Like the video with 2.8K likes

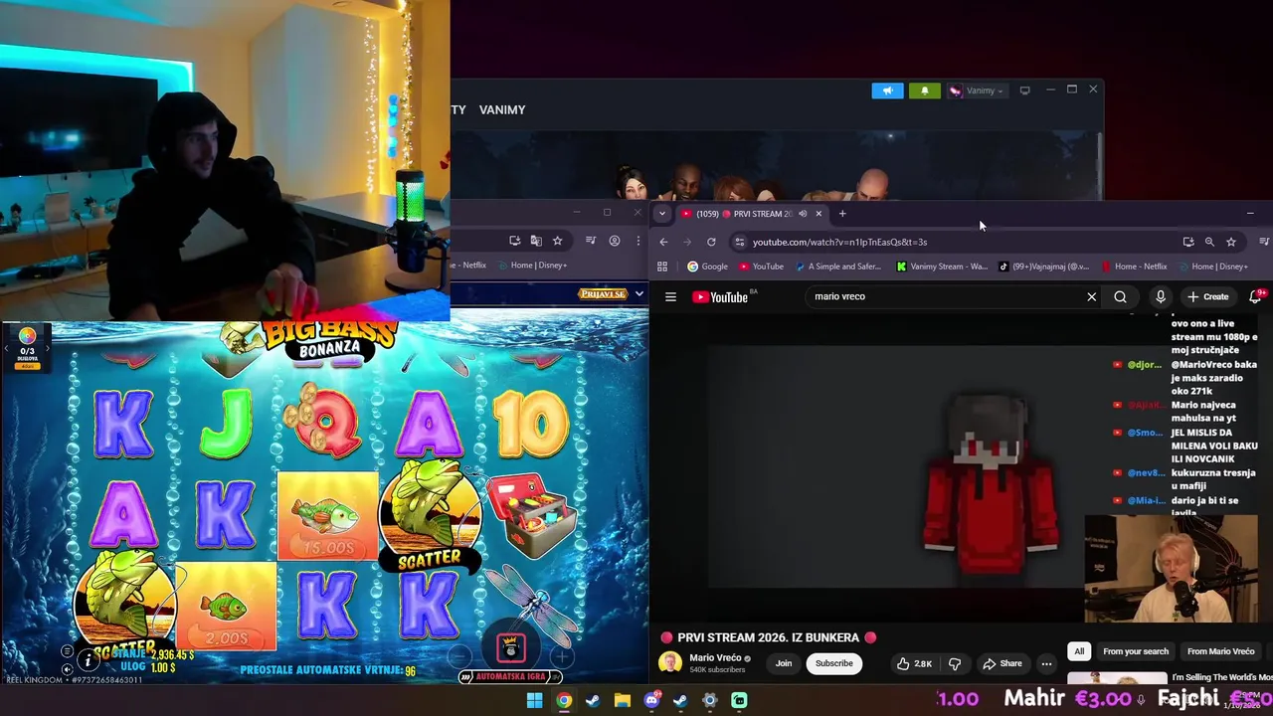tap(913, 663)
